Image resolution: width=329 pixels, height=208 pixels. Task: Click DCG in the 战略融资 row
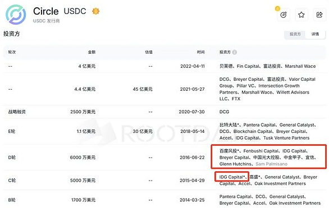(225, 112)
